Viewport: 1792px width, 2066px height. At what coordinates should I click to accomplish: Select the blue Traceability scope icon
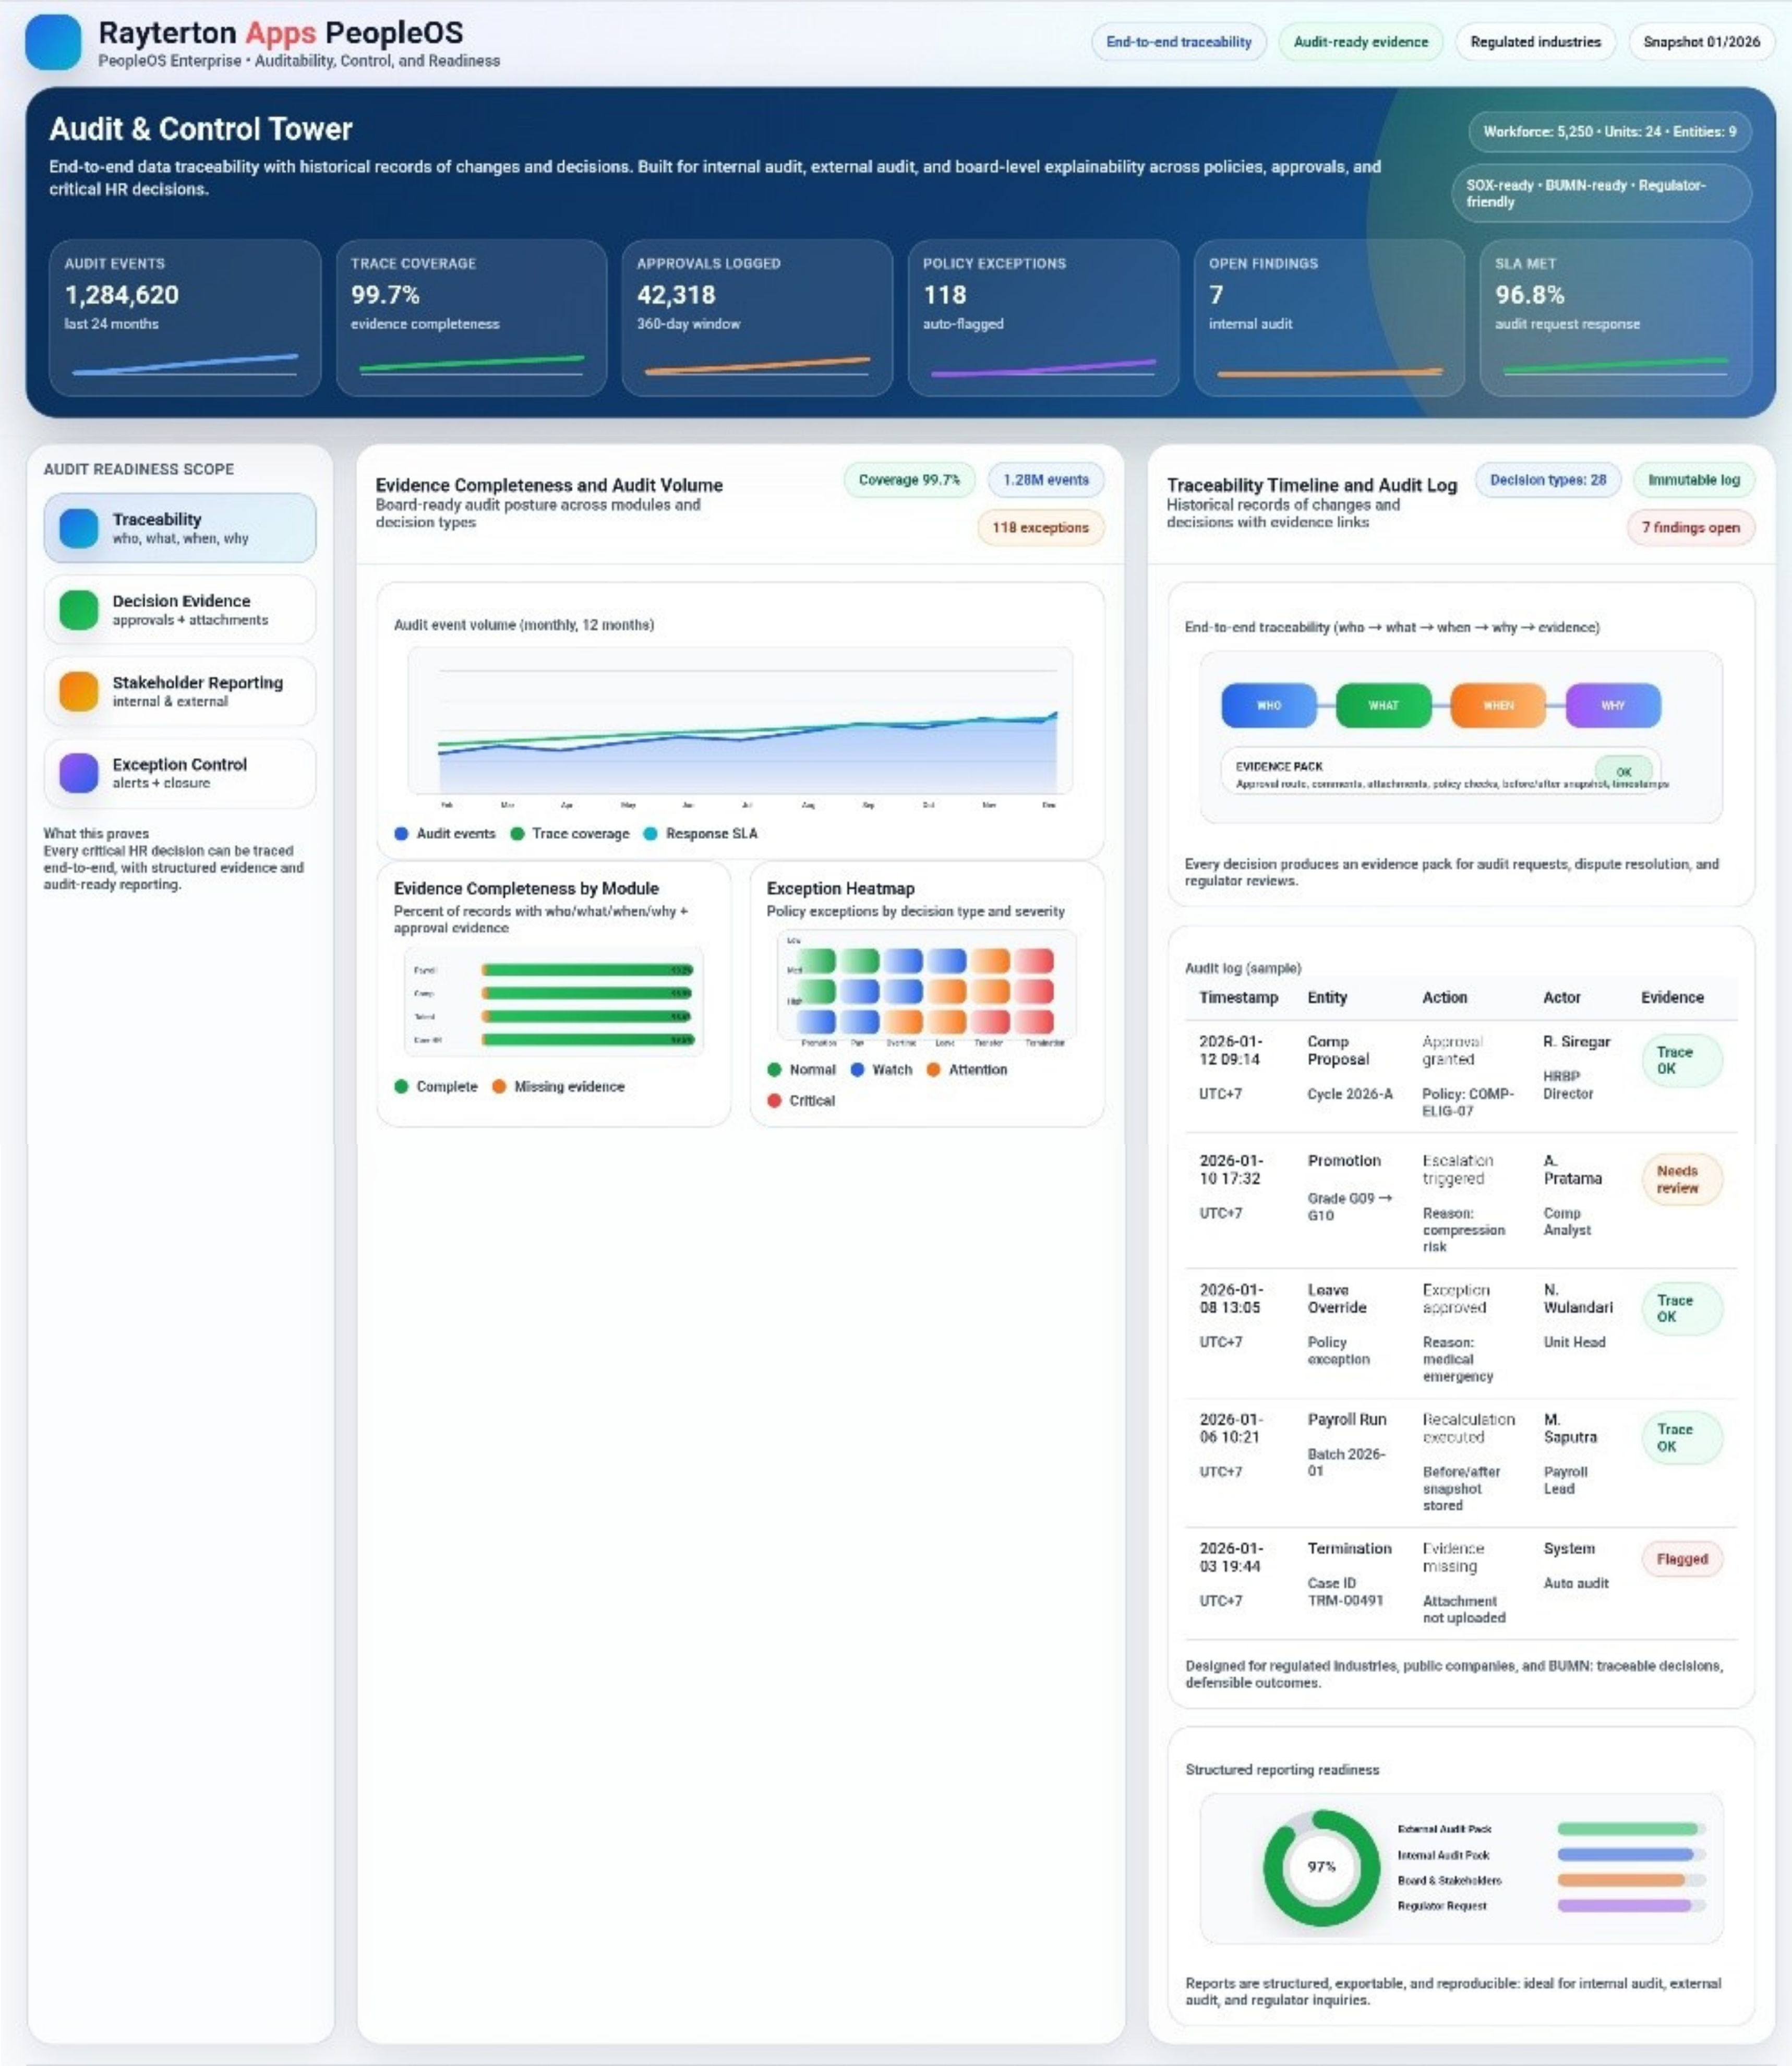(79, 528)
